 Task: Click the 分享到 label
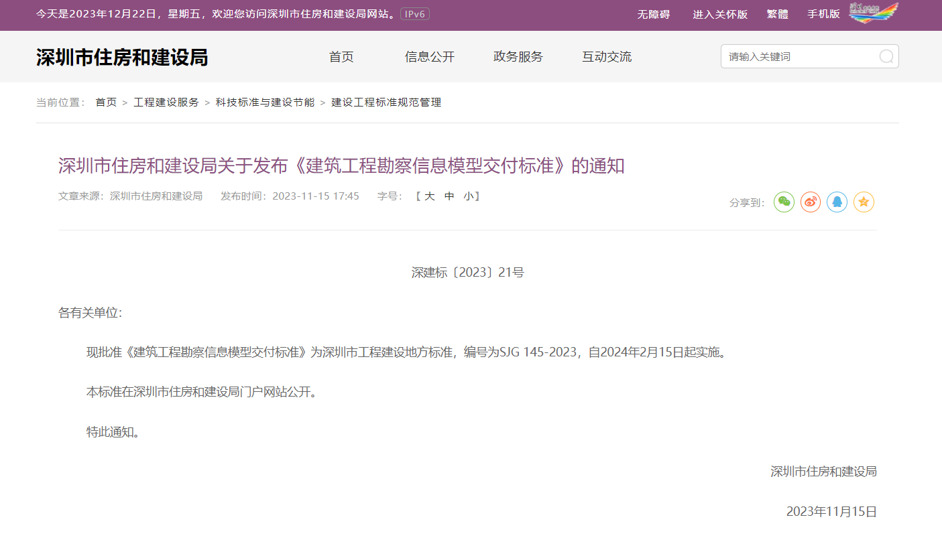pyautogui.click(x=748, y=202)
